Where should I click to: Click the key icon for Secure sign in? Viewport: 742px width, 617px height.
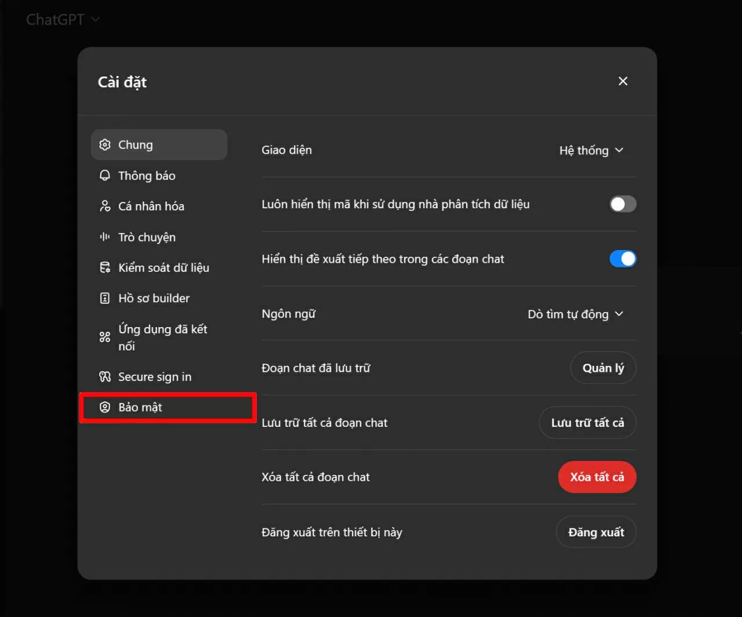pos(105,377)
